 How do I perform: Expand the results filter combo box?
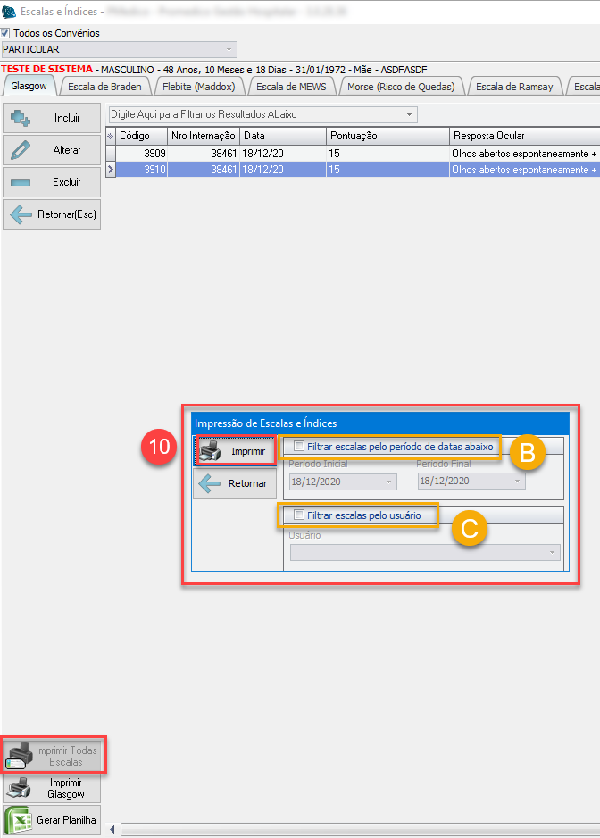point(410,114)
